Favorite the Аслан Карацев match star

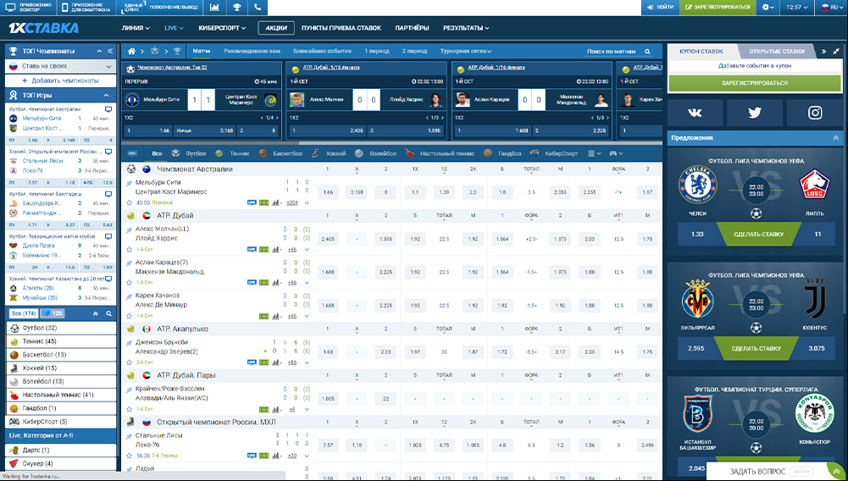coord(130,282)
